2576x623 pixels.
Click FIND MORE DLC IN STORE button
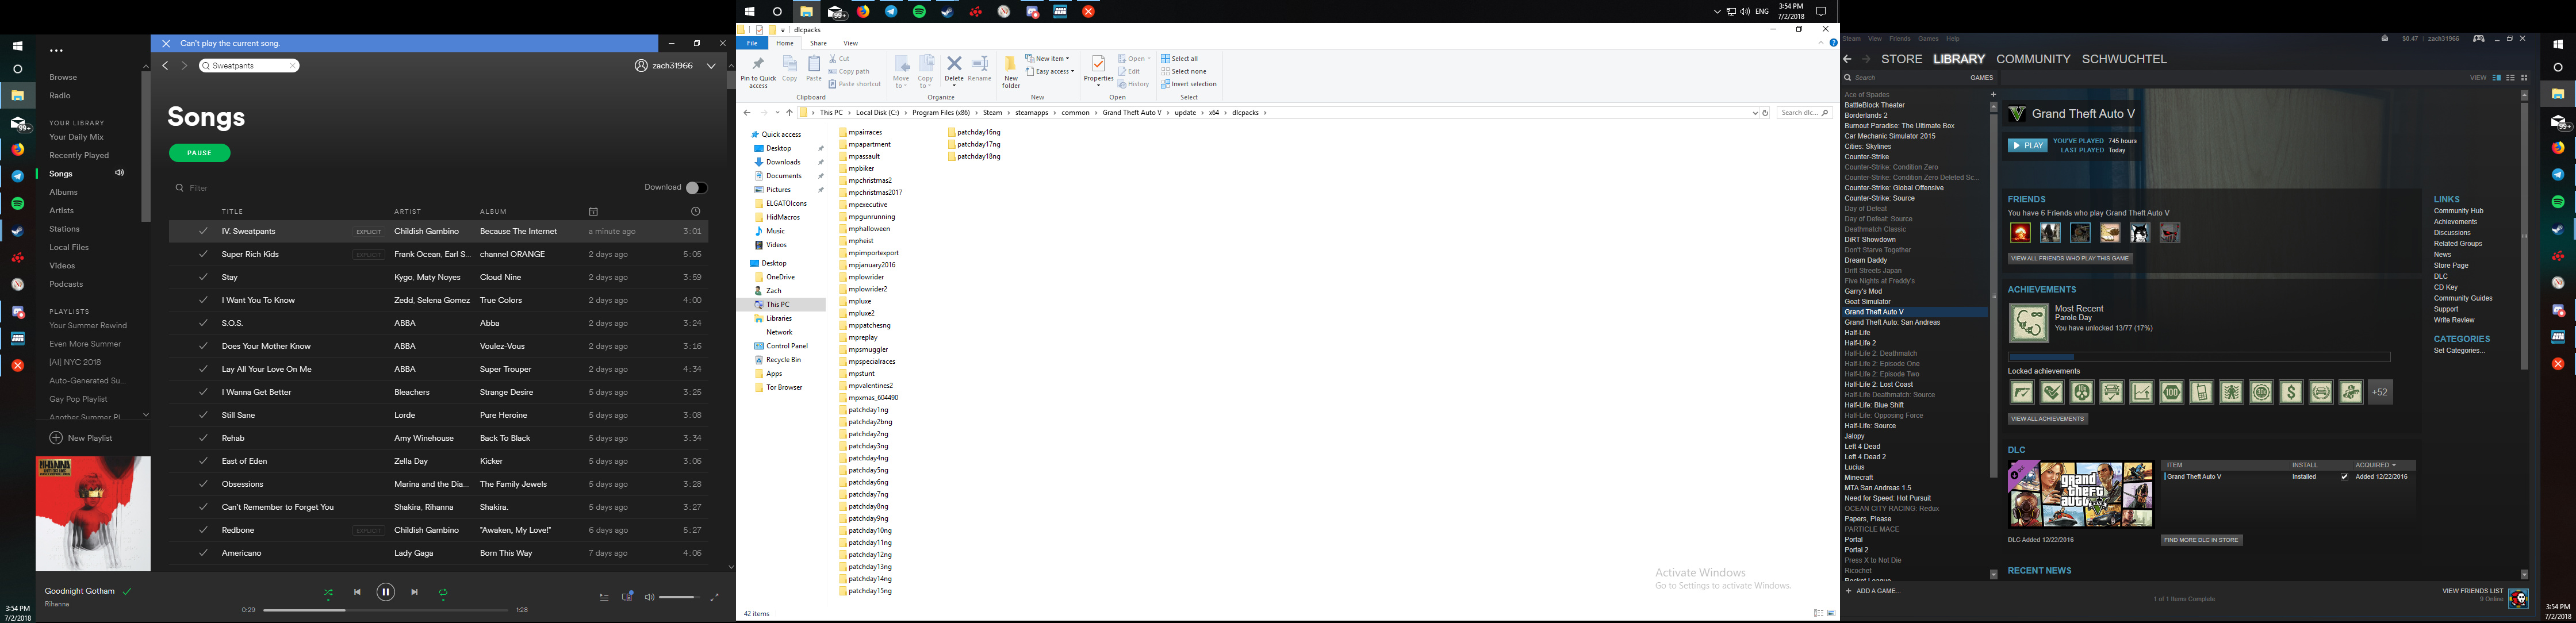point(2201,540)
